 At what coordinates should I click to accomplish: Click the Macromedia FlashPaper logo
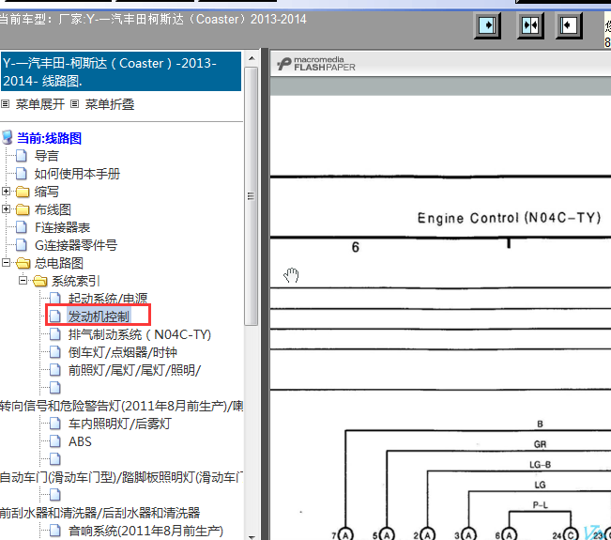coord(316,64)
